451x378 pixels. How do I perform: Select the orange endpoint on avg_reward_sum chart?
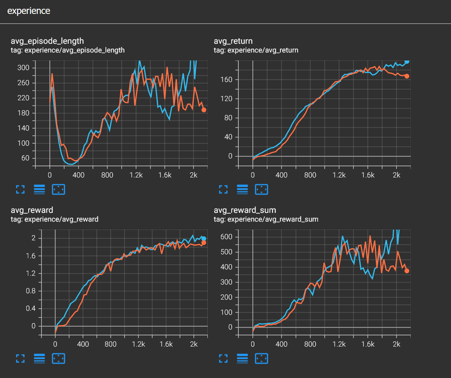tap(407, 271)
